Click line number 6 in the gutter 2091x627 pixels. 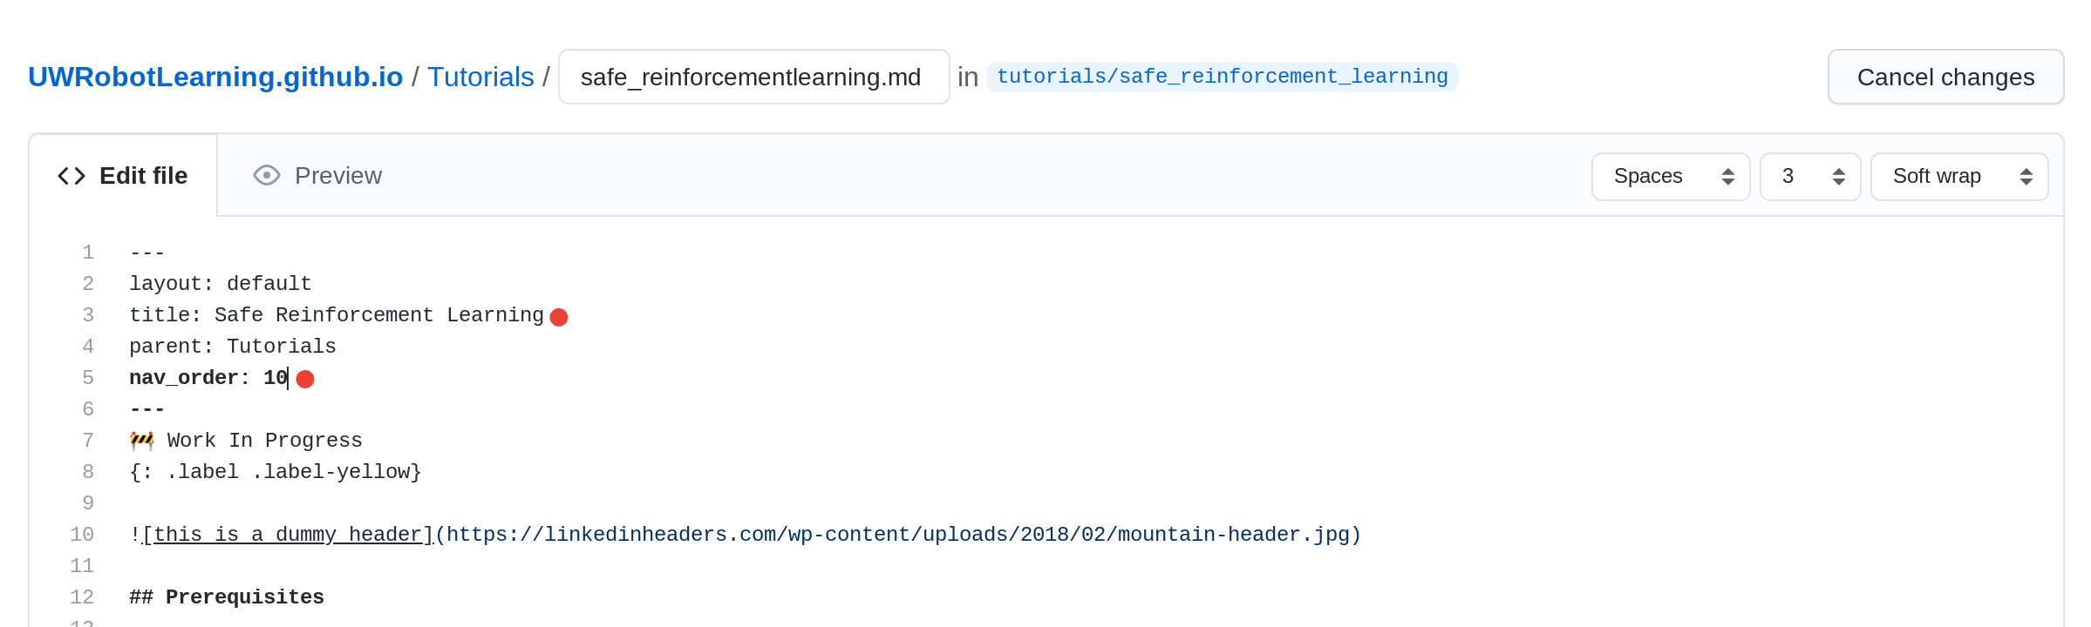pyautogui.click(x=88, y=409)
